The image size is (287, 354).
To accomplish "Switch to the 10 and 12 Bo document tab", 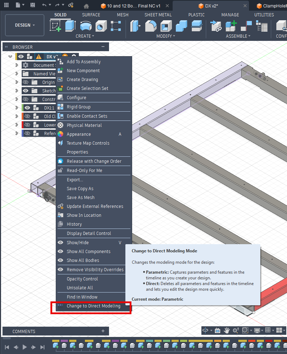I will pyautogui.click(x=134, y=6).
